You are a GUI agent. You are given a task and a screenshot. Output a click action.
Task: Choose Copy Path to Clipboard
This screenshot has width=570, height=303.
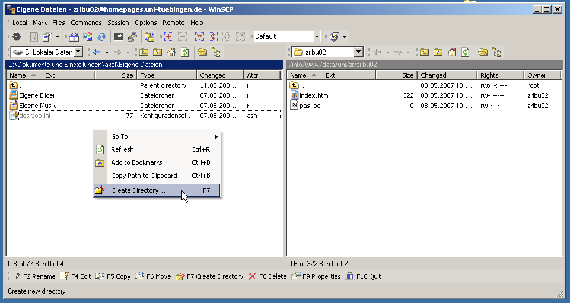click(x=157, y=176)
